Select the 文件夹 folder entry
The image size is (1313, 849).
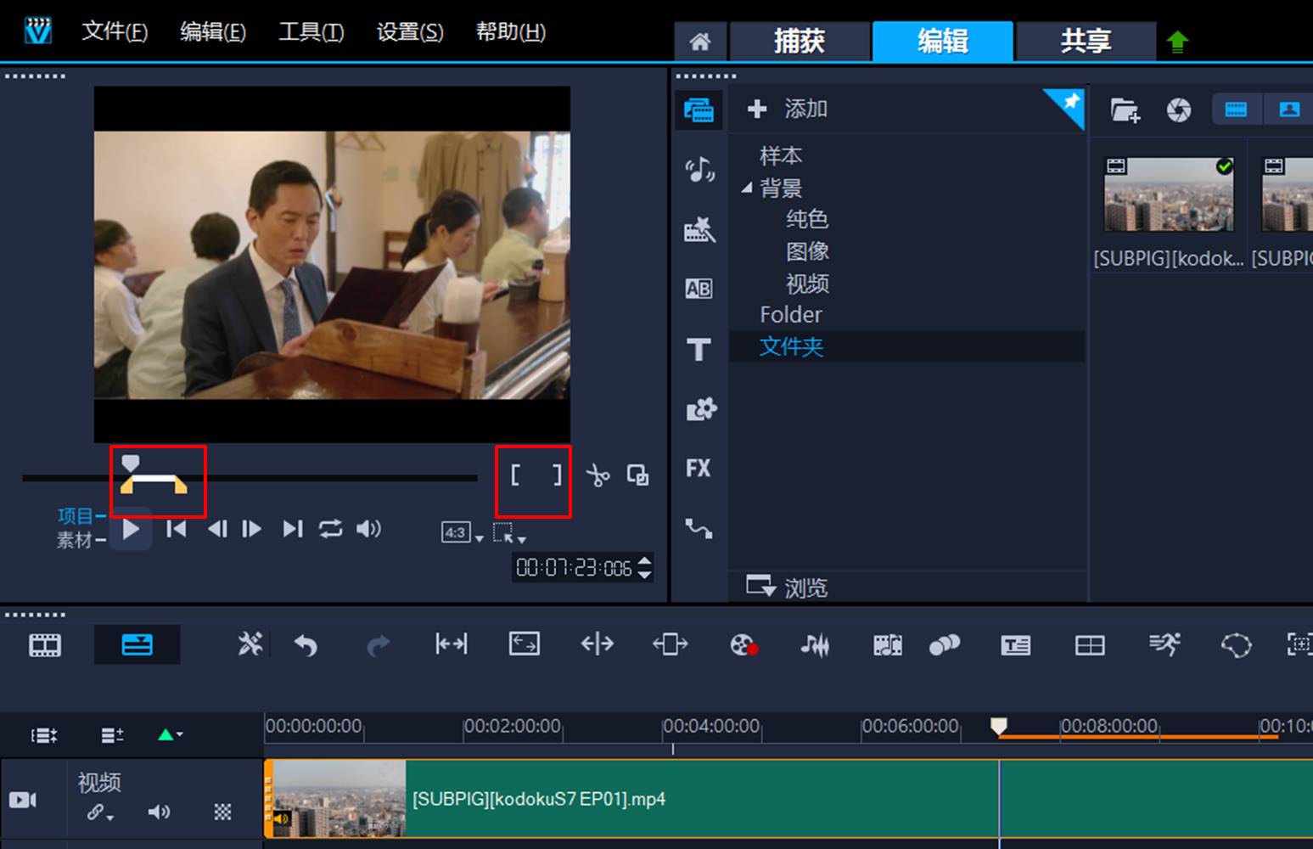791,346
